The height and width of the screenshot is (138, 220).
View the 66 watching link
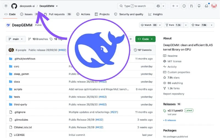tap(173, 83)
